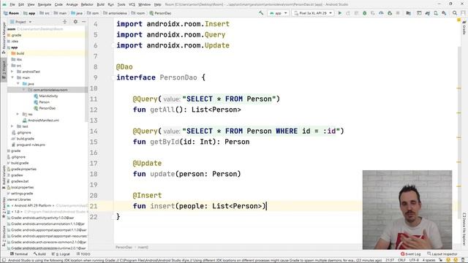Open the Event Log

coord(410,254)
